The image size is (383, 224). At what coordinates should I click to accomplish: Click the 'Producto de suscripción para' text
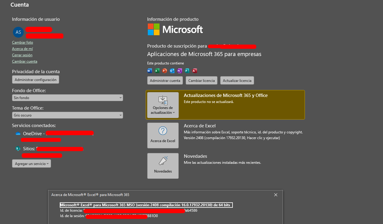point(177,46)
